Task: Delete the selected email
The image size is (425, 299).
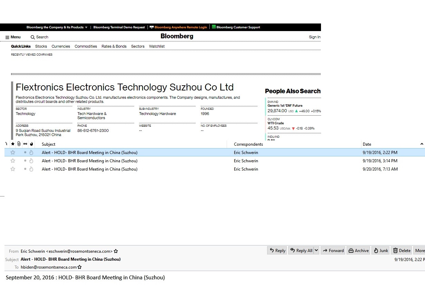Action: 402,251
